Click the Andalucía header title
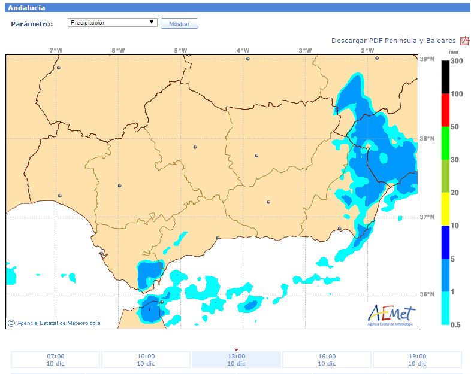This screenshot has height=374, width=471. click(26, 8)
